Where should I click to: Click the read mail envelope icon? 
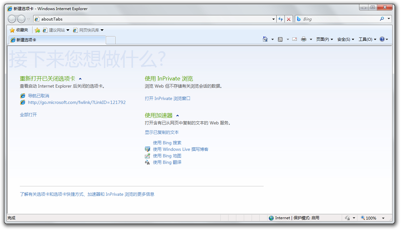pos(295,39)
